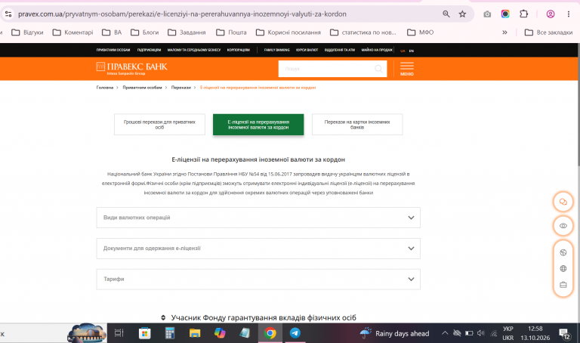Click the briefcase icon in side widget
The width and height of the screenshot is (580, 343).
pyautogui.click(x=563, y=285)
